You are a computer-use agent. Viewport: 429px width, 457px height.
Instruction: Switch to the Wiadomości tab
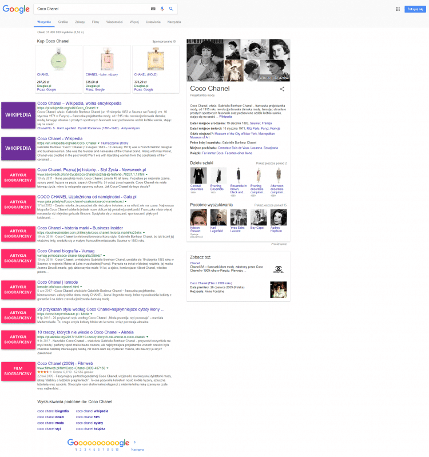pos(114,22)
